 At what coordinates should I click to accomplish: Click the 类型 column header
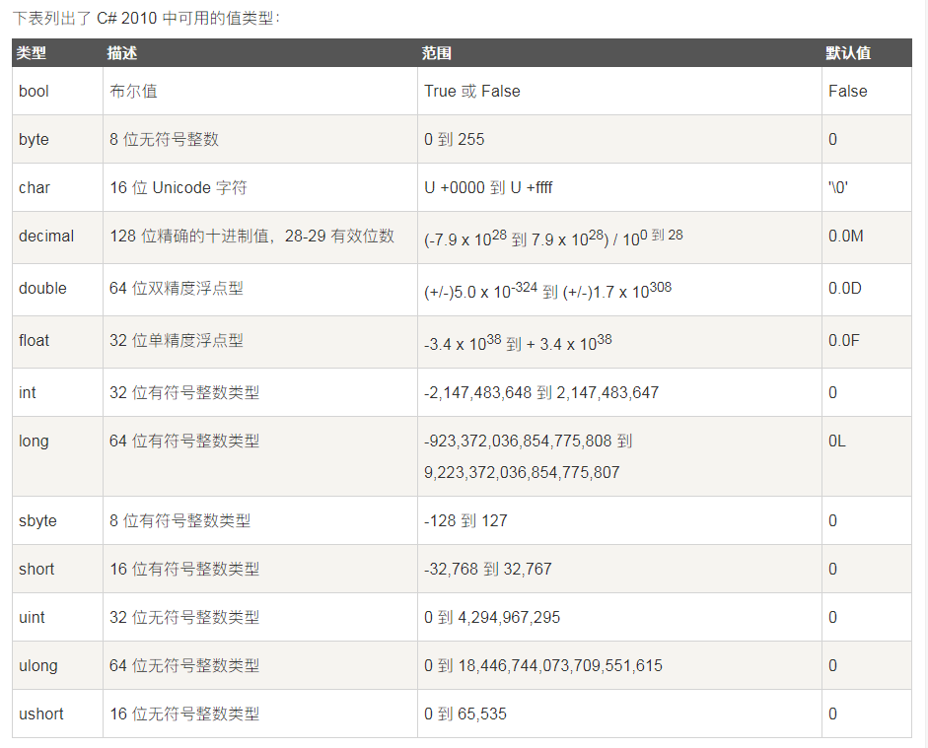pyautogui.click(x=32, y=53)
